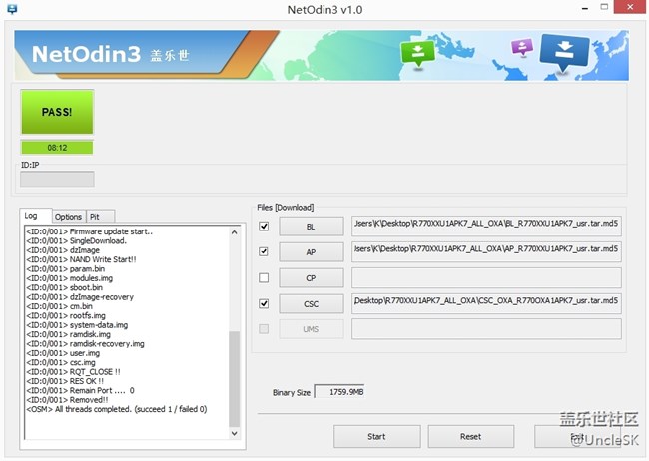
Task: Click the log scrollbar down arrow
Action: click(235, 433)
